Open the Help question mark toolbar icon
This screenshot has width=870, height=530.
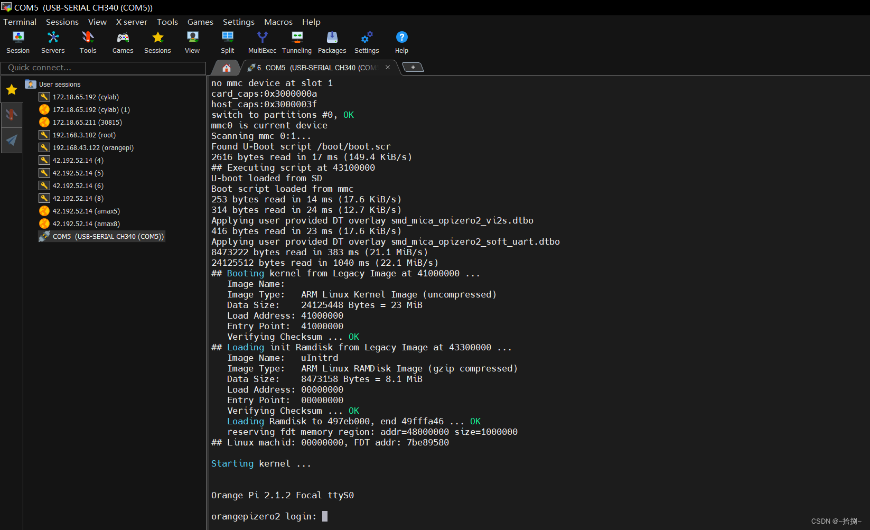[401, 42]
